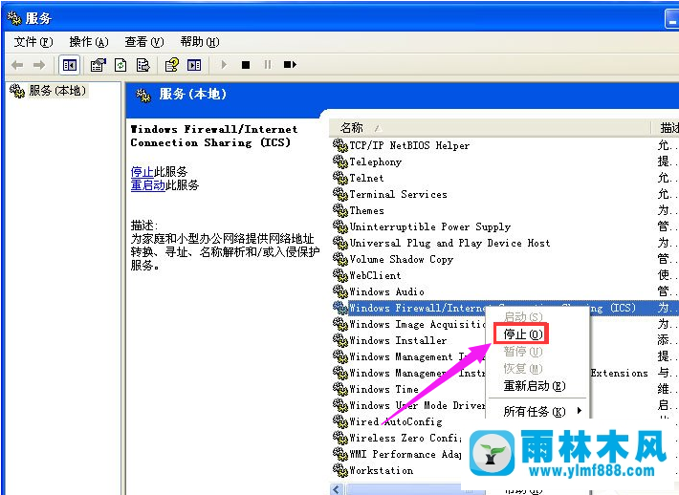Click the Restart Service toolbar button
679x495 pixels.
(x=290, y=65)
